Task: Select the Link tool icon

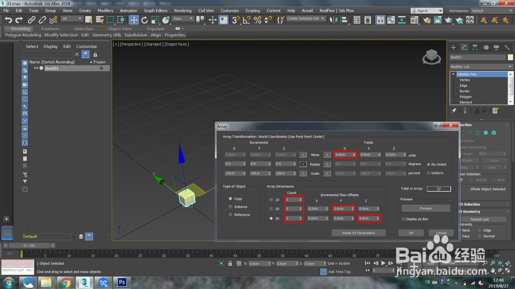Action: pos(31,20)
